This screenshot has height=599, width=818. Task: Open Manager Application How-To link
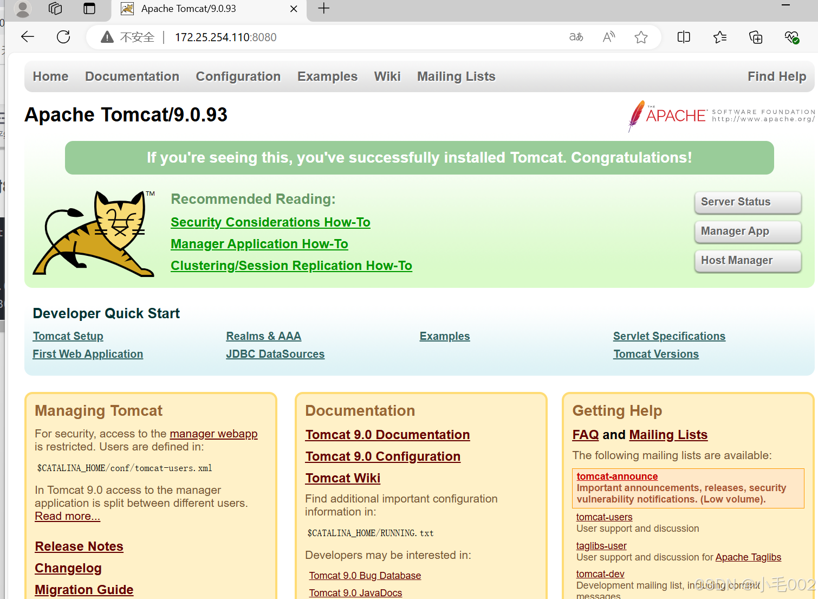pos(259,244)
